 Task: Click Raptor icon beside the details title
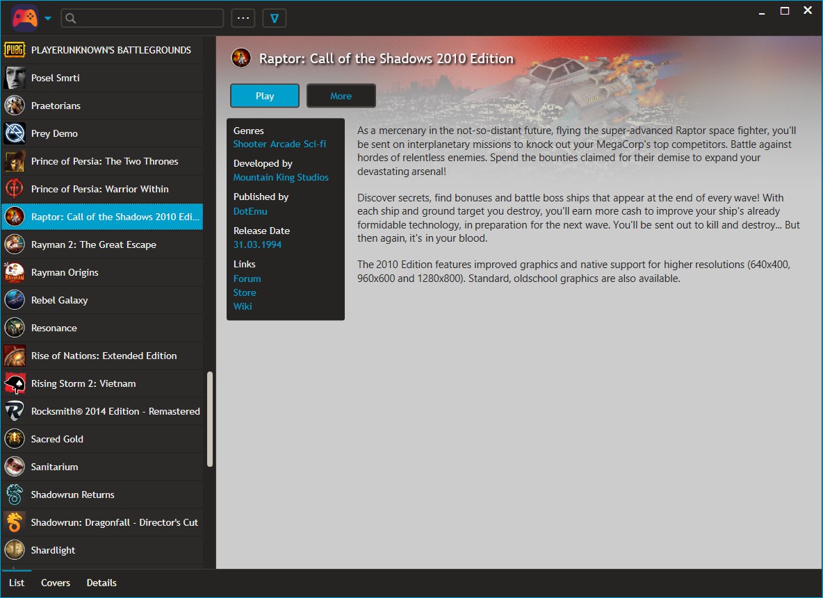tap(241, 58)
